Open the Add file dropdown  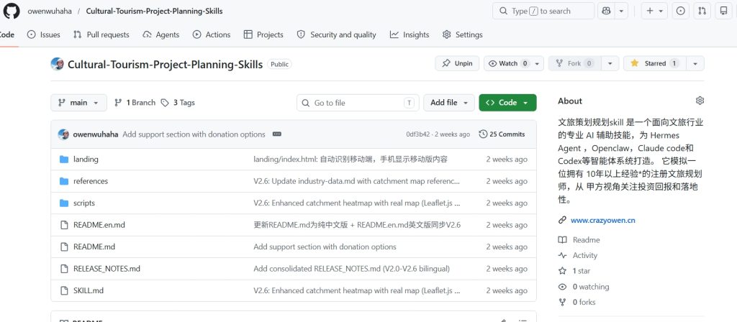tap(449, 103)
